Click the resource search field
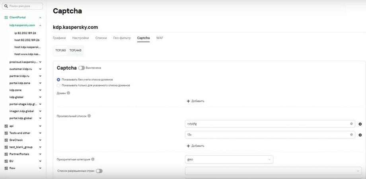This screenshot has height=179, width=366. [22, 6]
